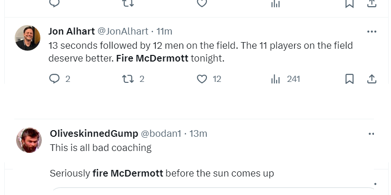Reply to Jon Alhart's tweet
Viewport: 391px width, 195px height.
[55, 79]
